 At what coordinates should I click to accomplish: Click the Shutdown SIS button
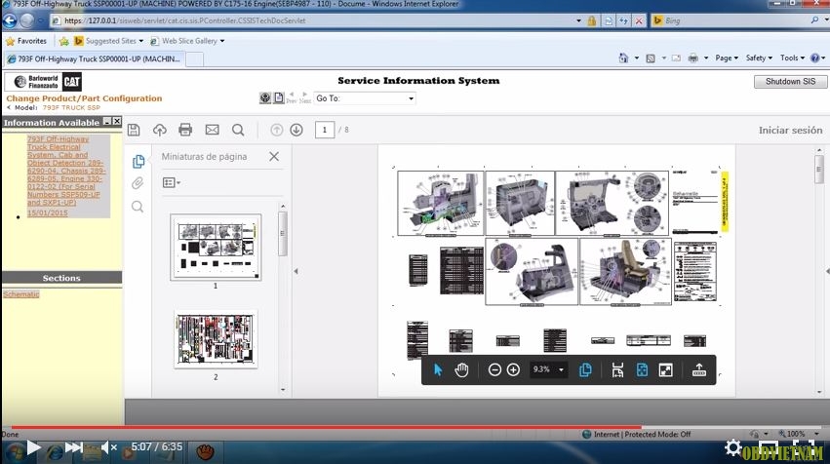tap(789, 82)
